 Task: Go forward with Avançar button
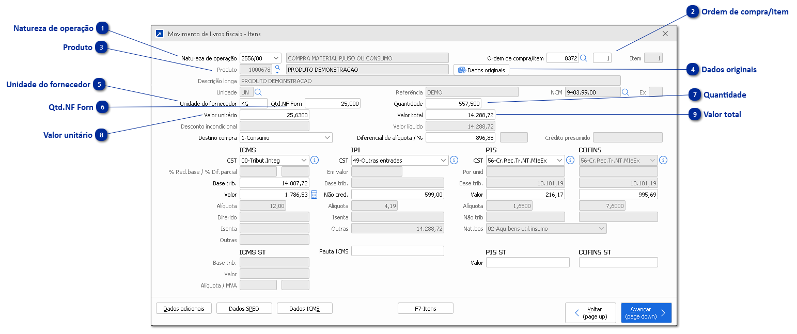coord(646,313)
